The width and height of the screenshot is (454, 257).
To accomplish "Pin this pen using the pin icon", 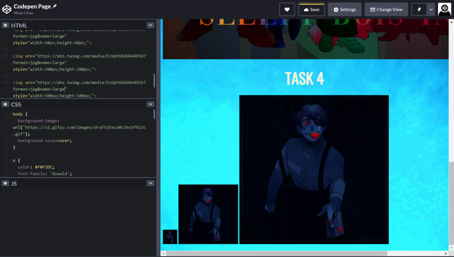I will [x=419, y=9].
